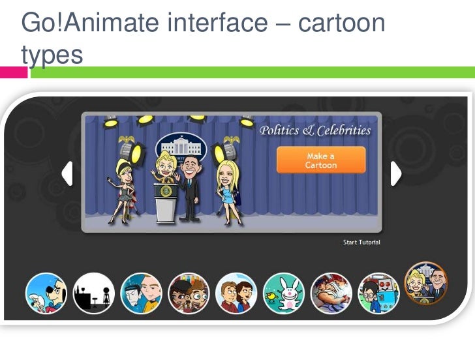Select the robot and boy theme icon
This screenshot has height=356, width=475.
point(378,293)
